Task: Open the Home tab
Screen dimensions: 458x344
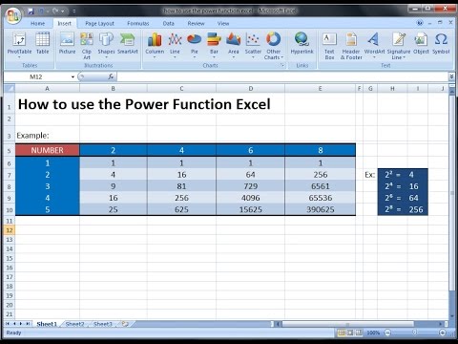Action: click(x=37, y=23)
